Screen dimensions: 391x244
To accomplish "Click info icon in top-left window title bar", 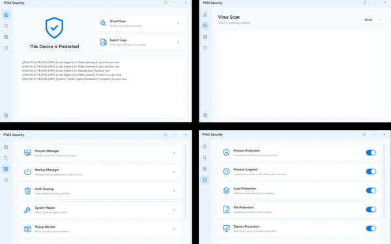I will 166,3.
